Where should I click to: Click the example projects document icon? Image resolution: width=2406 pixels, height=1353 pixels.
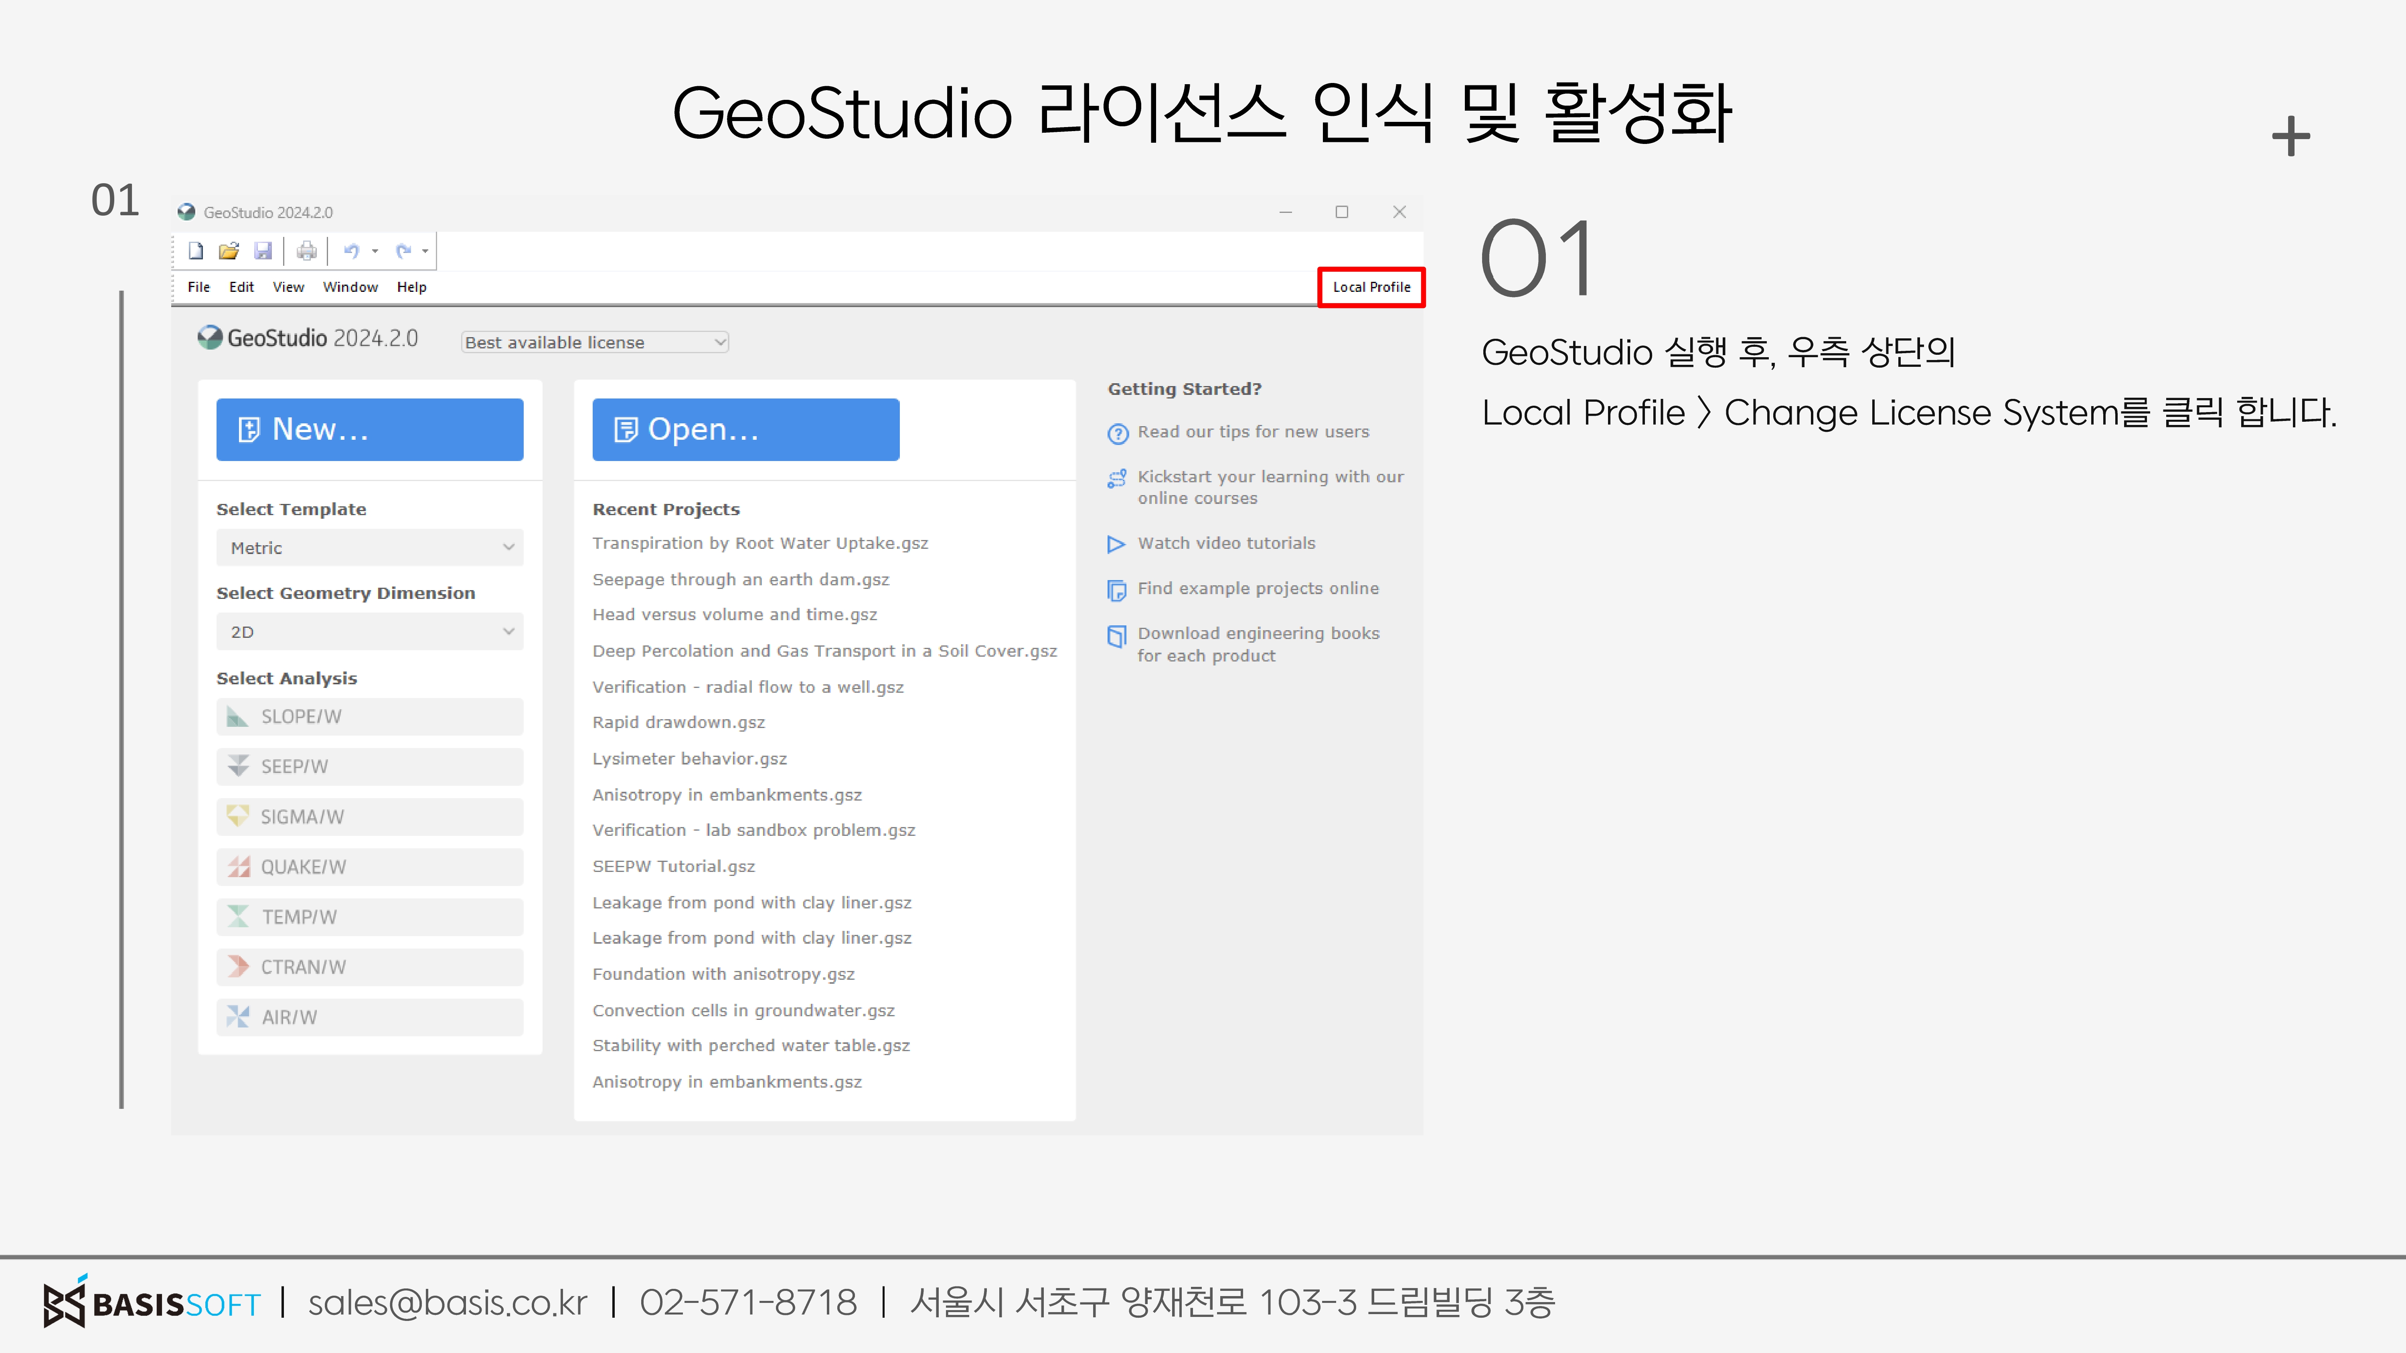tap(1117, 591)
